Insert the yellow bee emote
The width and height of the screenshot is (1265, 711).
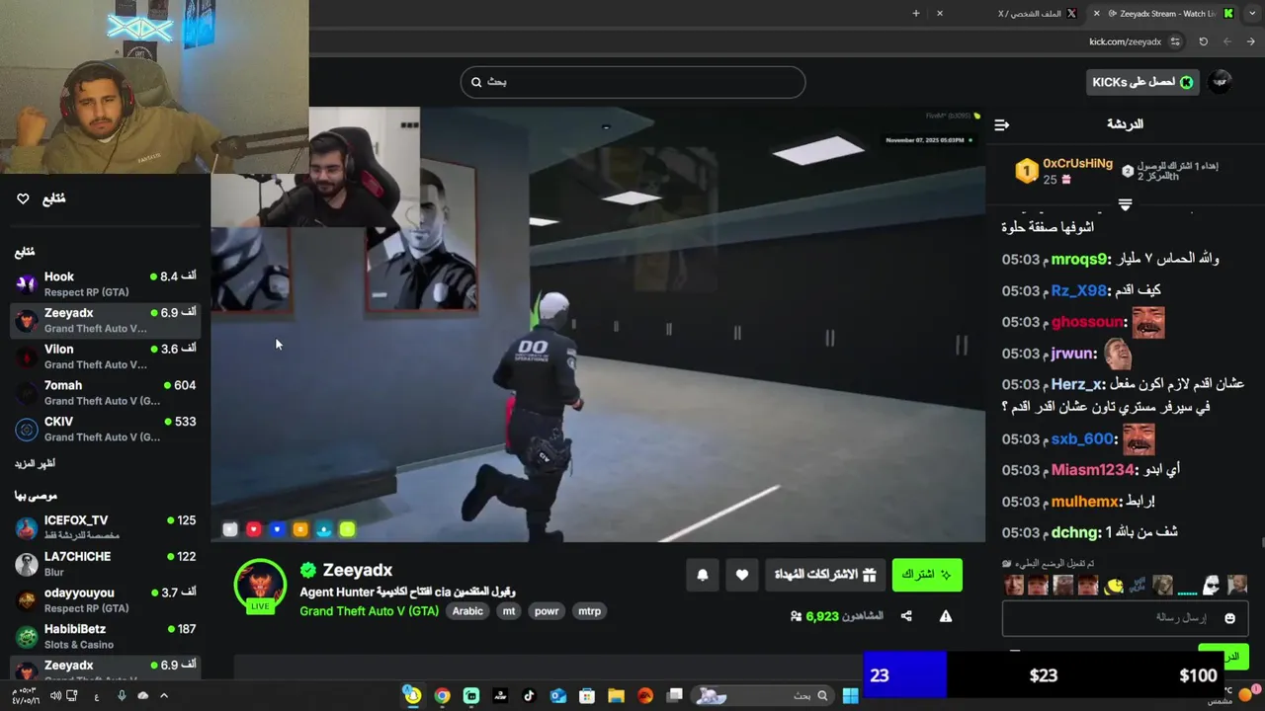(x=1114, y=586)
